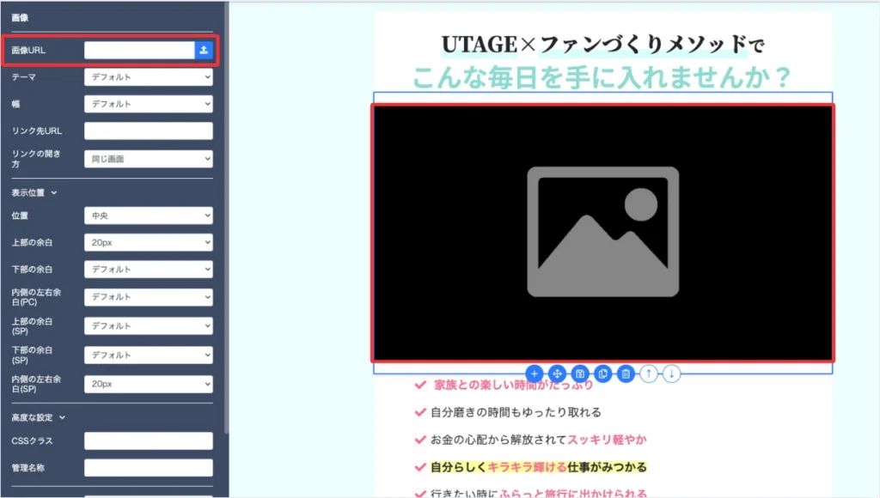880x498 pixels.
Task: Click the placeholder picture icon in black image
Action: click(x=602, y=232)
